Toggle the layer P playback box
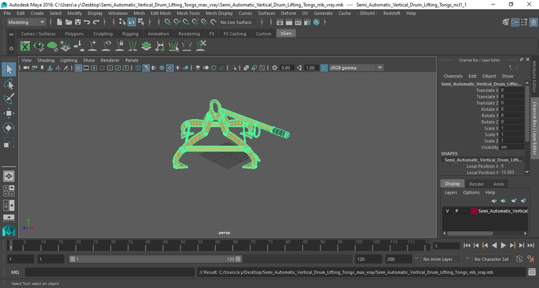This screenshot has height=288, width=539. [x=457, y=211]
